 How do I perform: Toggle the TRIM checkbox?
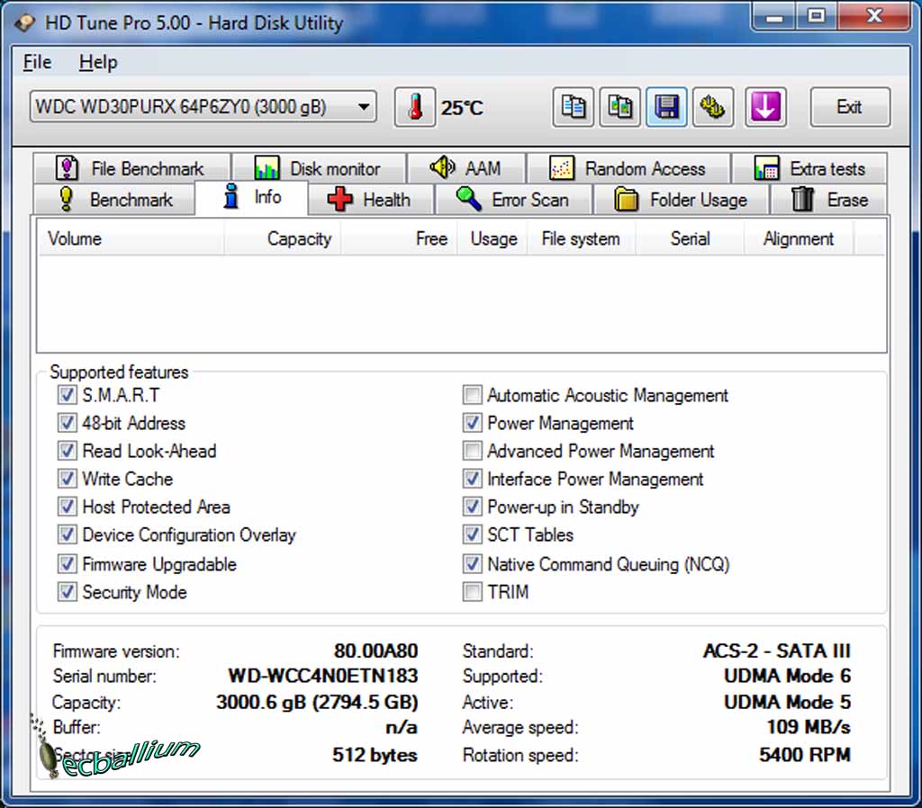pyautogui.click(x=473, y=592)
